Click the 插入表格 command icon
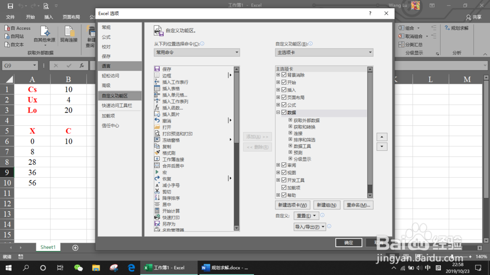This screenshot has height=275, width=490. coord(157,89)
